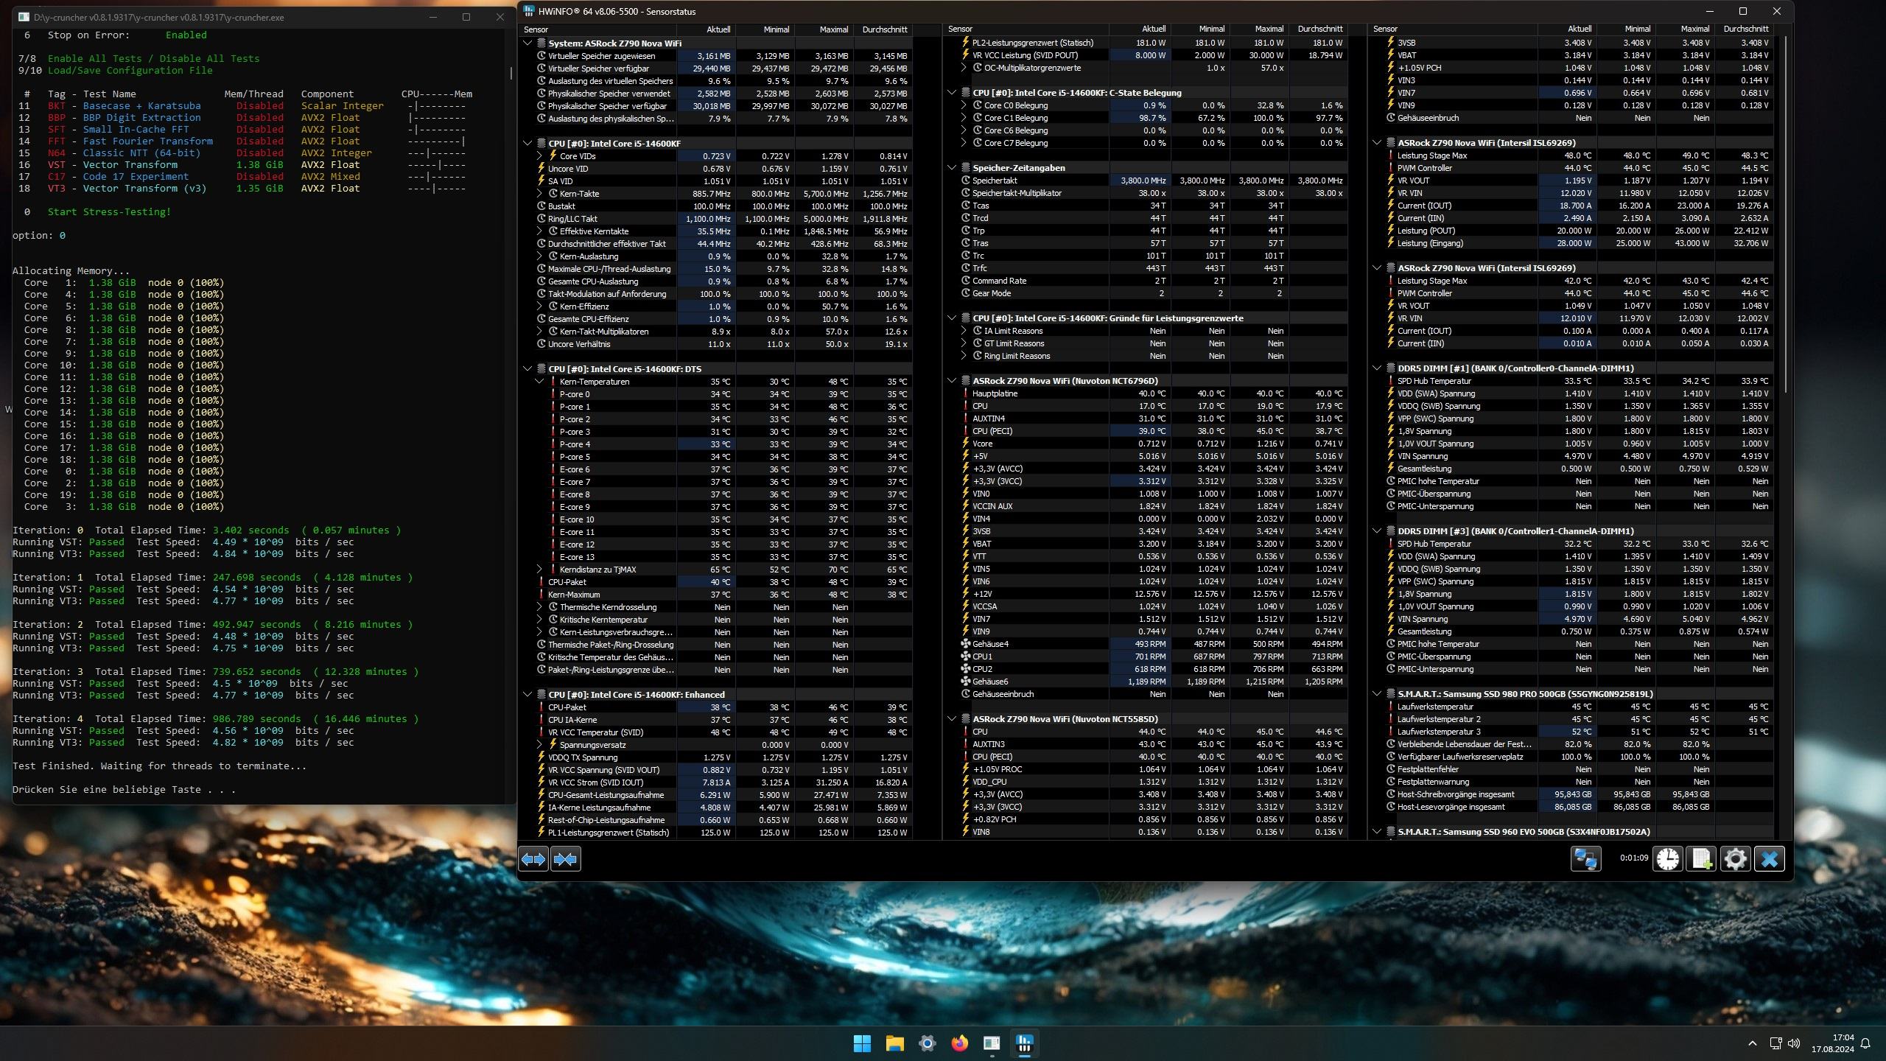Show hidden system tray icons chevron
Screen dimensions: 1886x1061
coord(1753,1043)
